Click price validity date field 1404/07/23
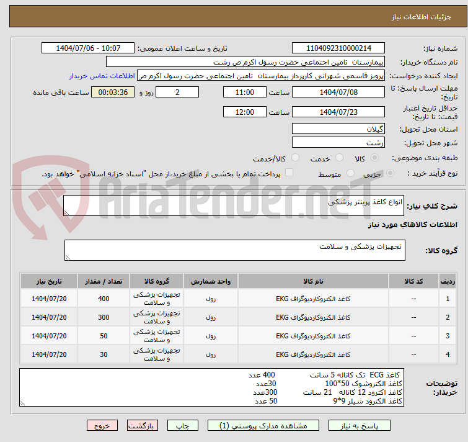 tap(338, 112)
